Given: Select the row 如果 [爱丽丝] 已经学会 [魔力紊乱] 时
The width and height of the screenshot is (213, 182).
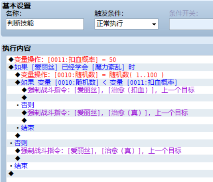Looking at the screenshot, I should coord(110,67).
